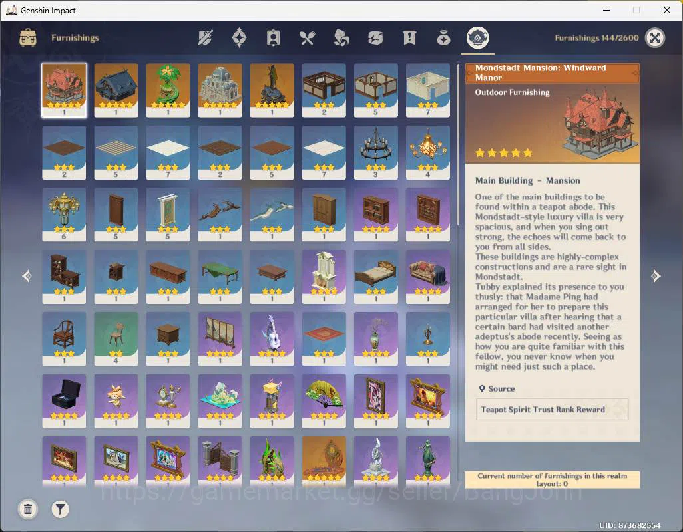Select the Furnishings teapot tab
Image resolution: width=683 pixels, height=532 pixels.
[x=477, y=38]
